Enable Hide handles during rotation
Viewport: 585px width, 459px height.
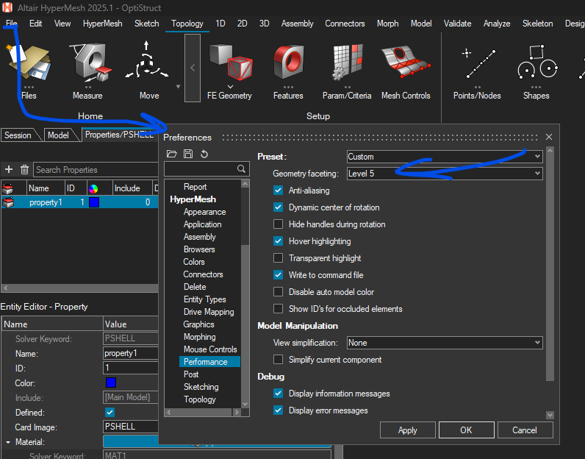coord(278,224)
